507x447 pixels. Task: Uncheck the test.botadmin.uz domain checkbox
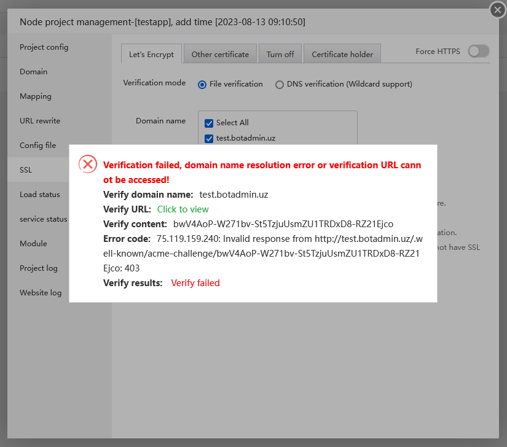click(209, 139)
